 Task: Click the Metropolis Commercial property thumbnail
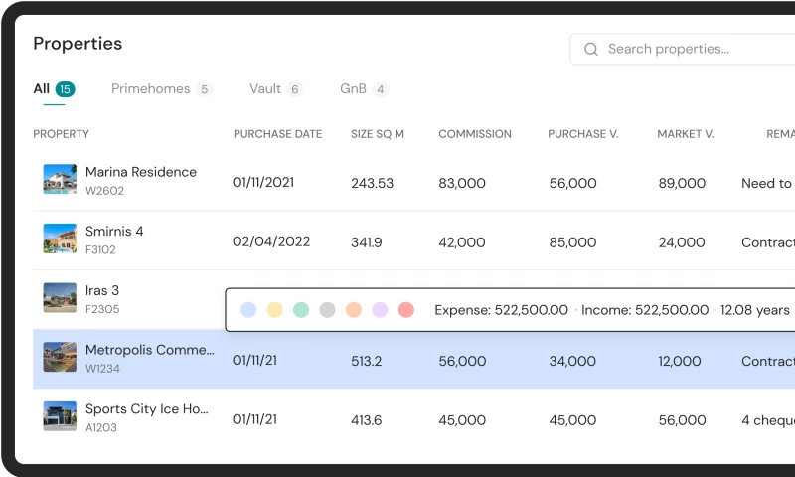click(x=60, y=358)
